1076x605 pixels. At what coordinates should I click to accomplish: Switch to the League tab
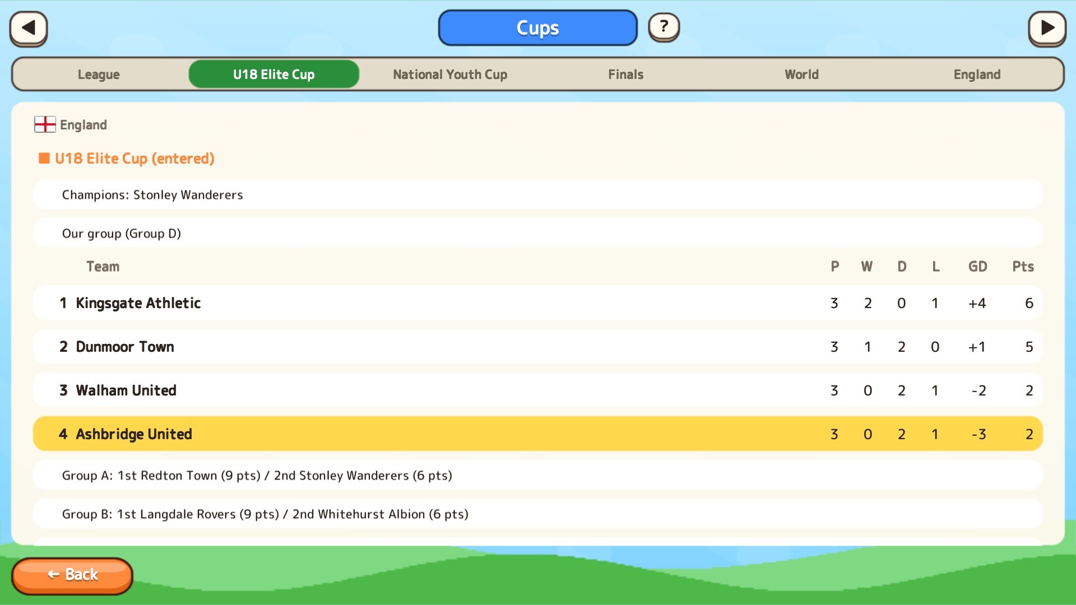point(99,75)
